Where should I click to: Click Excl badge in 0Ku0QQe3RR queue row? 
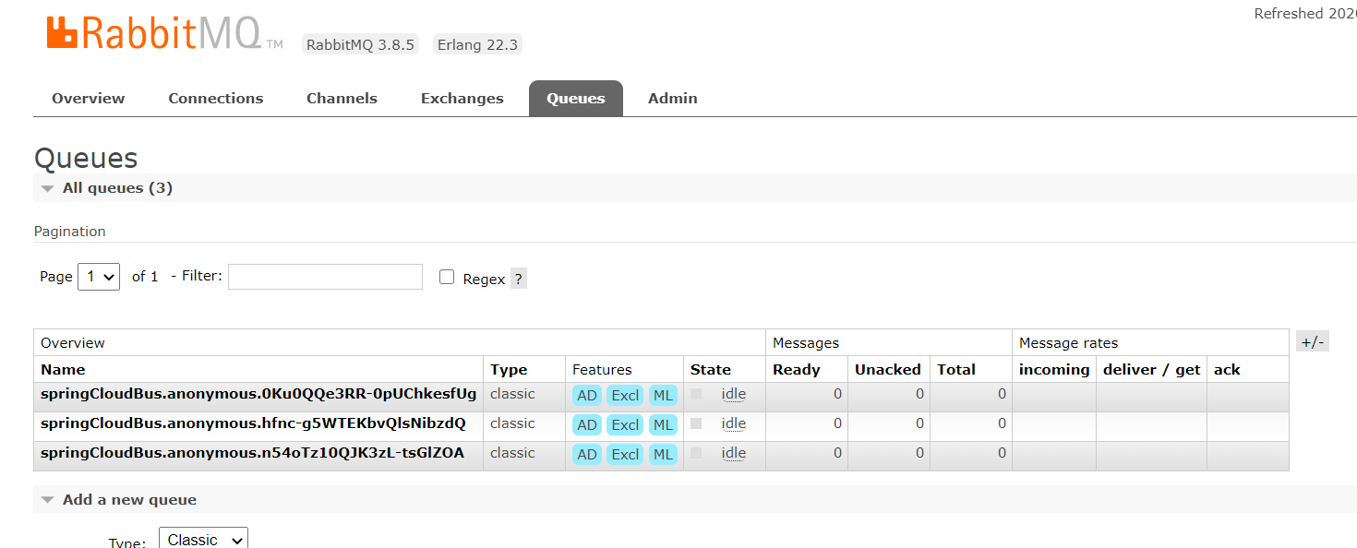click(625, 396)
